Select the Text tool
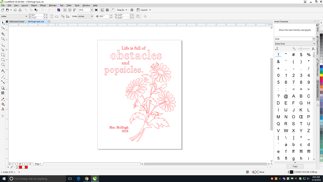The width and height of the screenshot is (323, 182). coord(3,71)
